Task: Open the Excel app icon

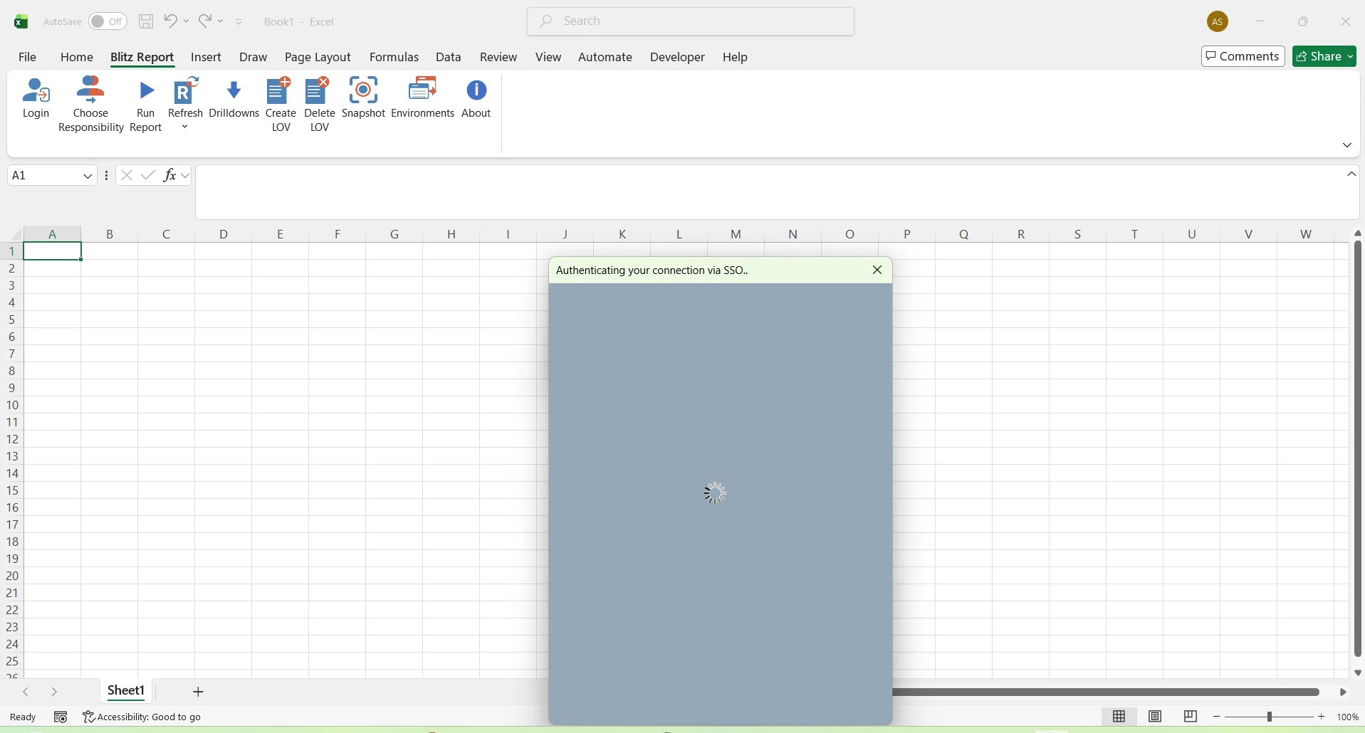Action: (x=21, y=22)
